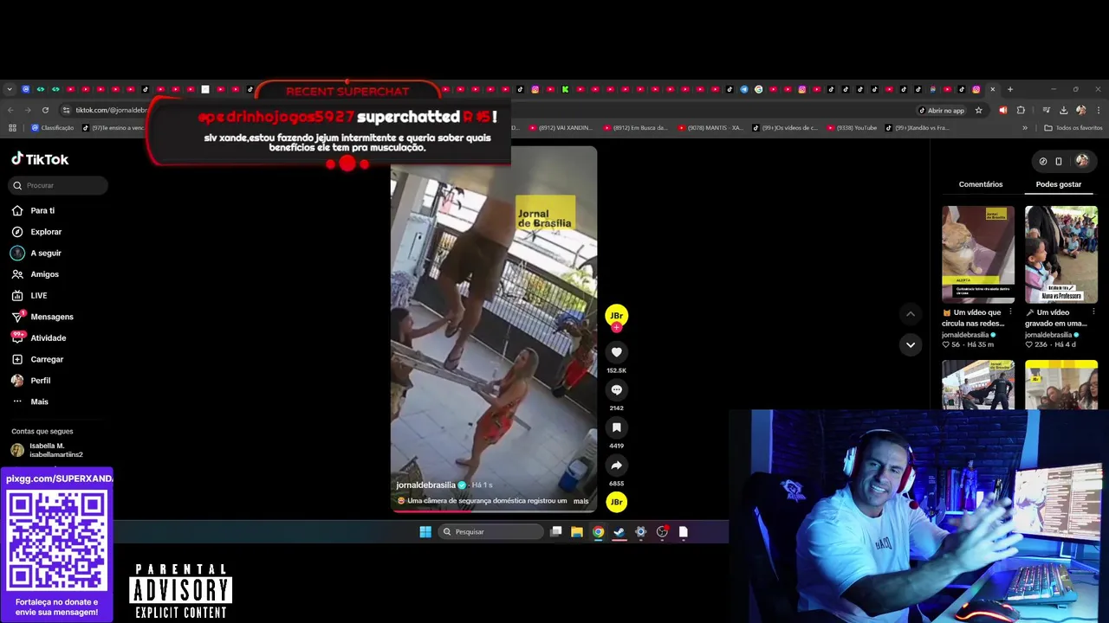1109x623 pixels.
Task: Open the '(9338) YouTube' bookmark
Action: click(x=852, y=128)
